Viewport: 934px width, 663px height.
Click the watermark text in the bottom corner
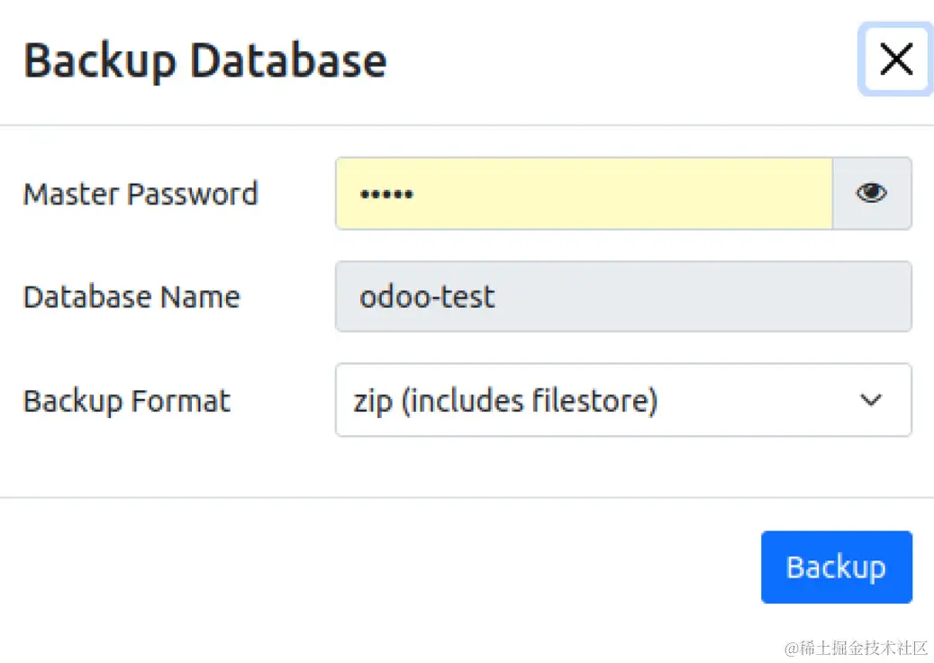(855, 648)
